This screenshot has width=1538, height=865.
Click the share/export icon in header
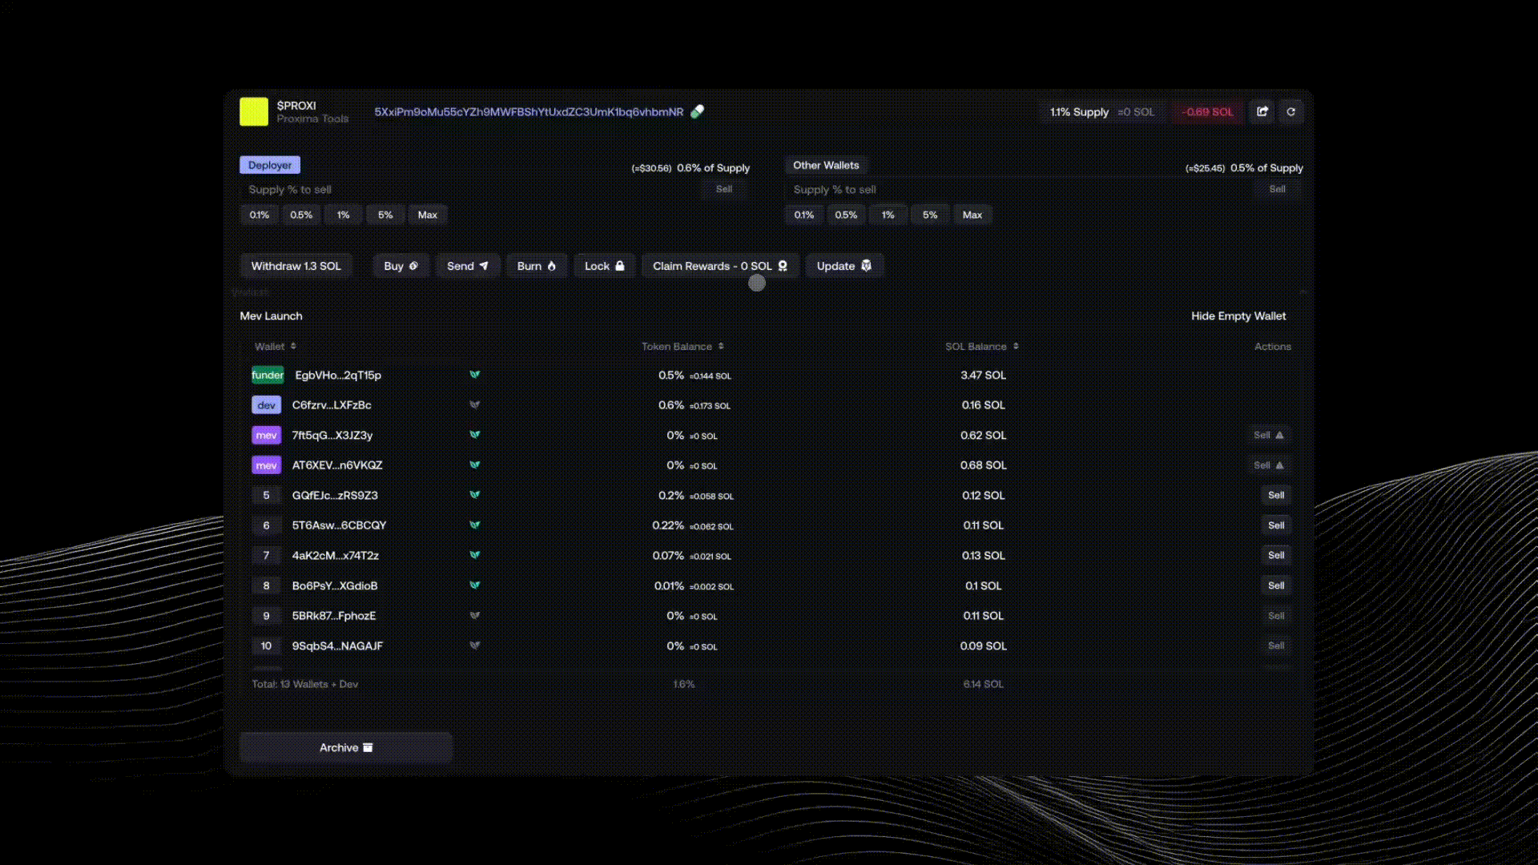point(1262,111)
